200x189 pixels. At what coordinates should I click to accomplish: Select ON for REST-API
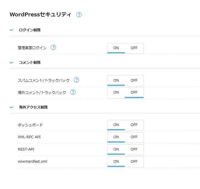pyautogui.click(x=116, y=149)
